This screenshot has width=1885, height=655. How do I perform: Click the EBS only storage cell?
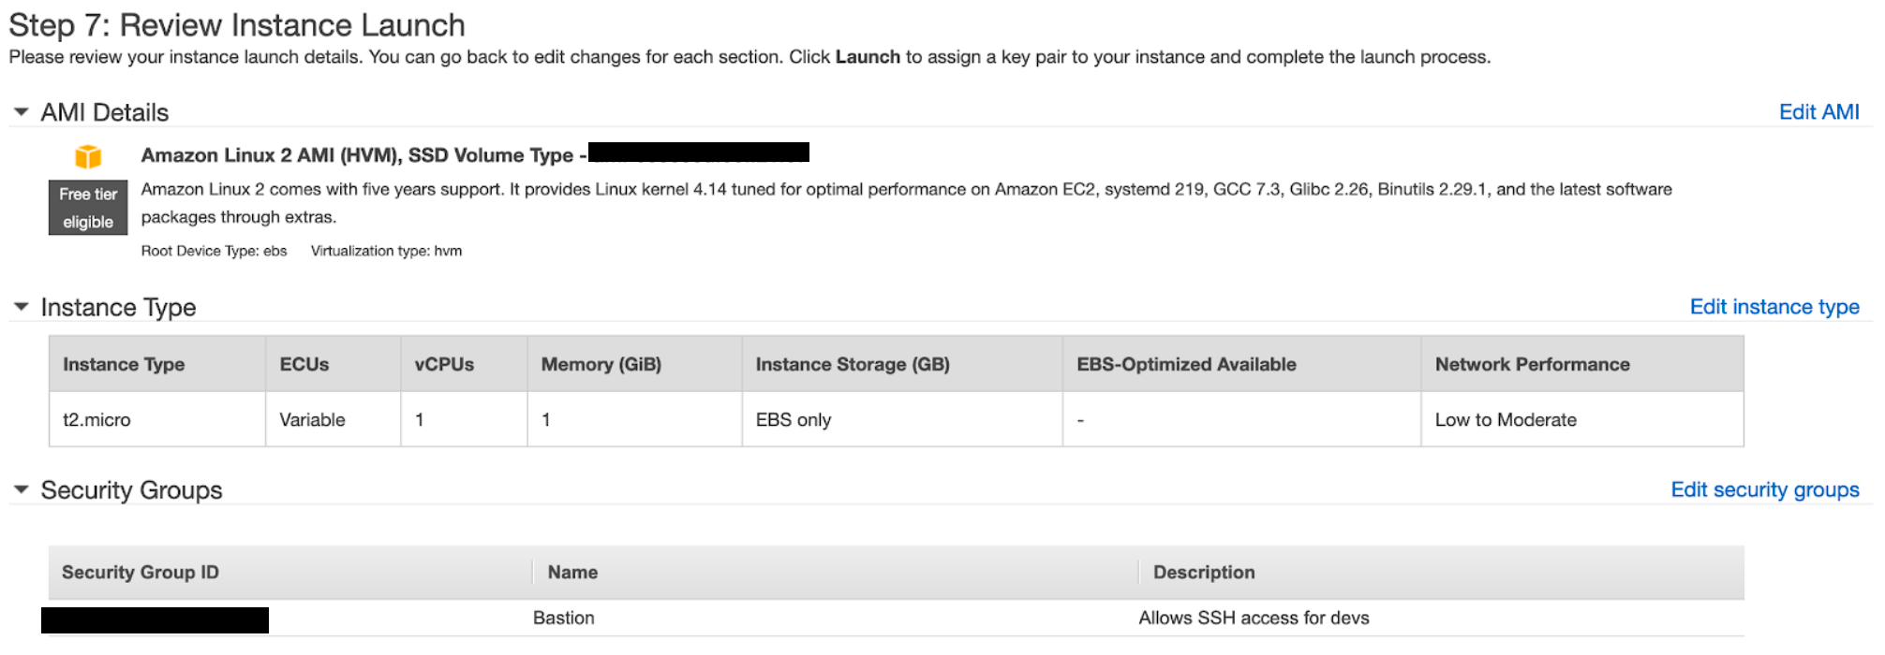[x=794, y=419]
